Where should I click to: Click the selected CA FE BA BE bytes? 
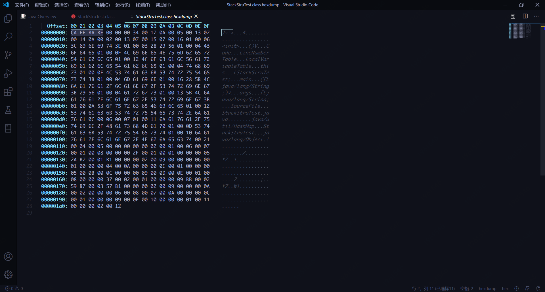tap(87, 33)
